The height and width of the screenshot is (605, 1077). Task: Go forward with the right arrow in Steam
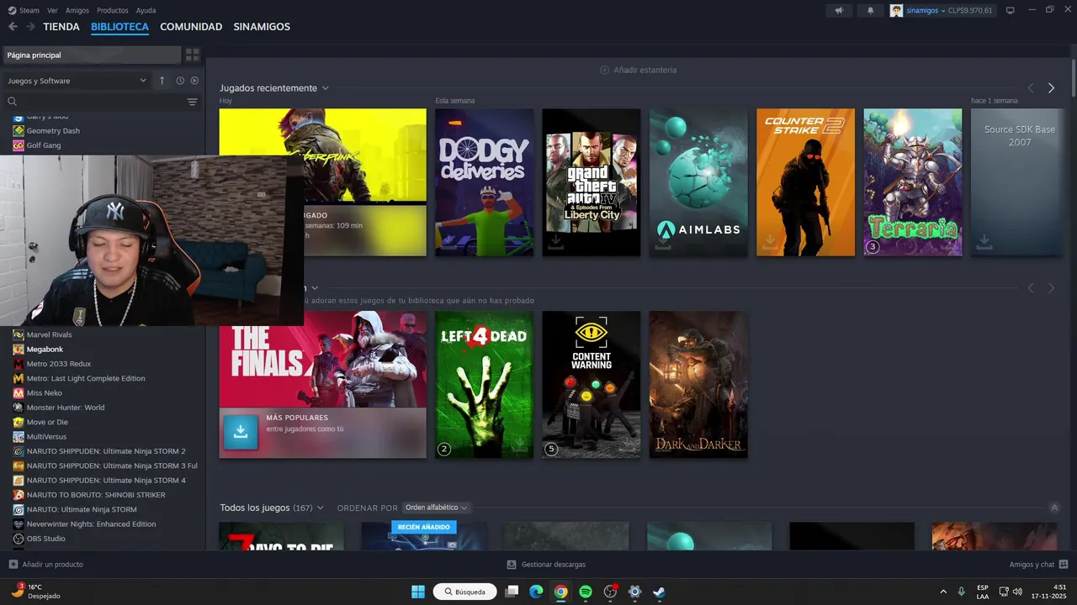pos(30,27)
